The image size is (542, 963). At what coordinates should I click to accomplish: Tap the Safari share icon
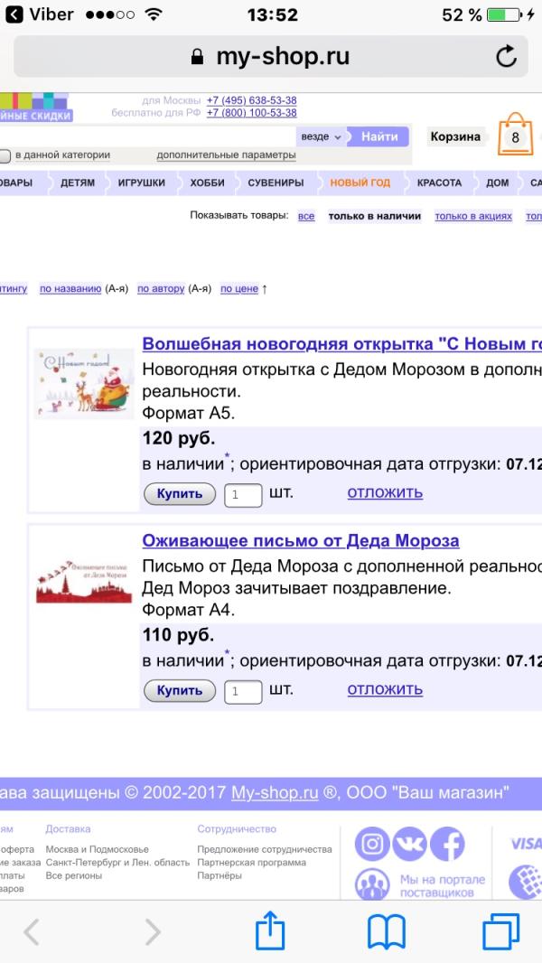click(x=270, y=930)
